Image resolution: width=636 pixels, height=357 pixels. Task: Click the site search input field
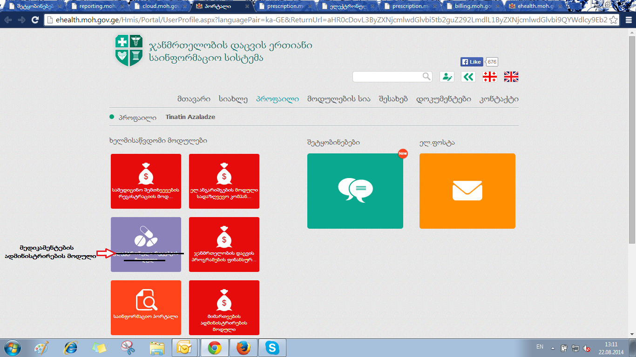coord(387,77)
